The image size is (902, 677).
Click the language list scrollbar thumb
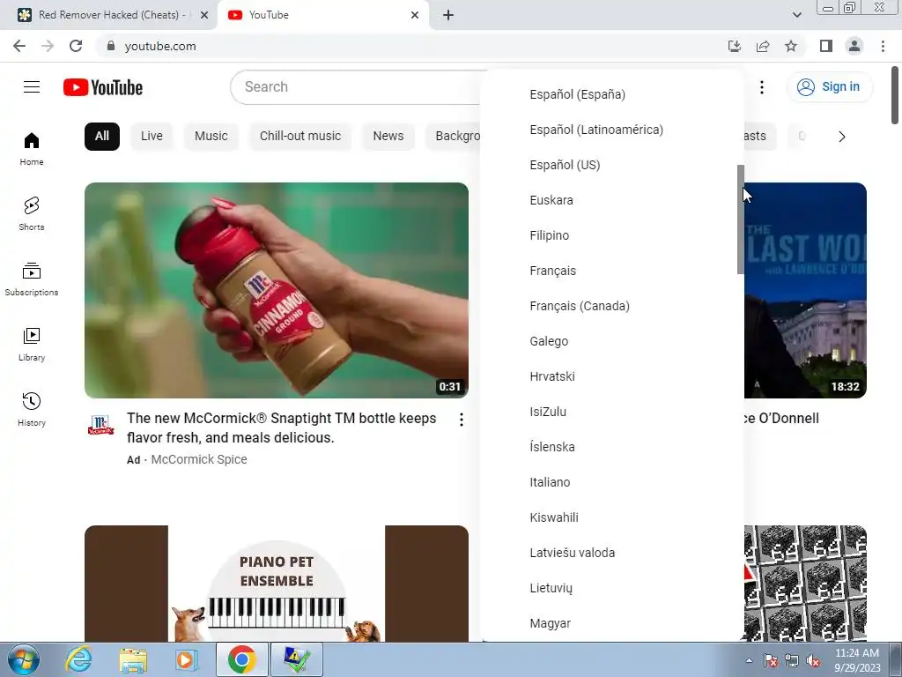tap(740, 219)
